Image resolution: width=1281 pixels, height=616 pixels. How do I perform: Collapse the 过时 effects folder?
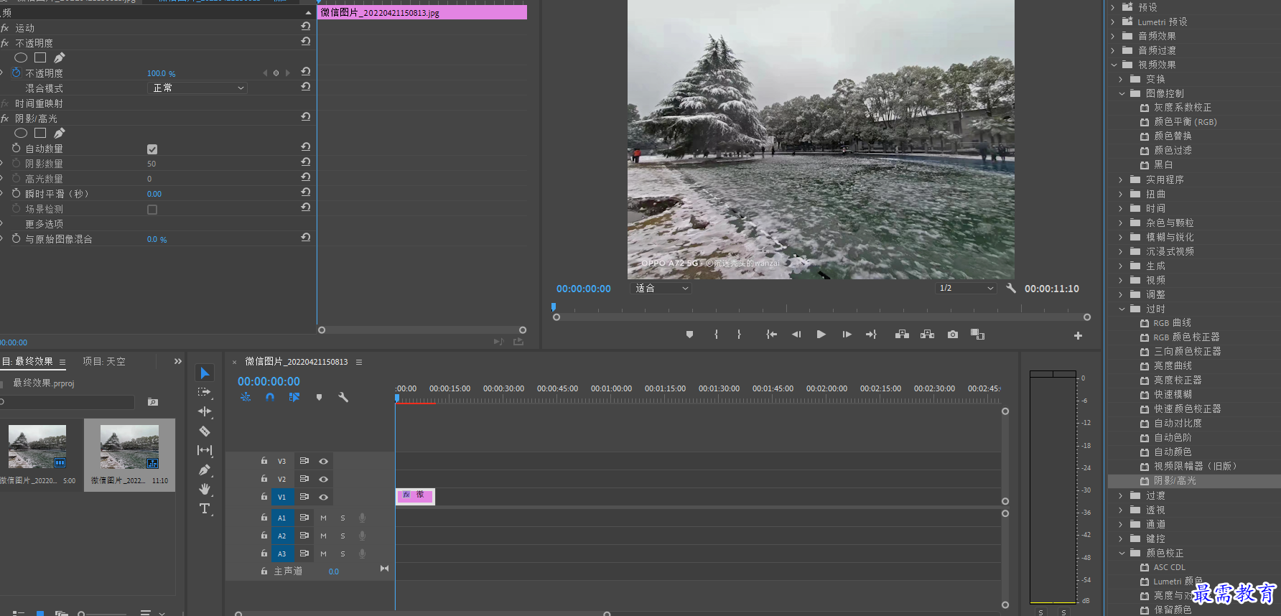[x=1122, y=309]
